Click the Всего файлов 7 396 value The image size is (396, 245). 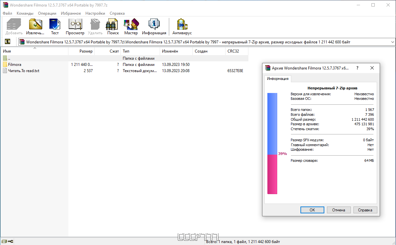click(369, 115)
